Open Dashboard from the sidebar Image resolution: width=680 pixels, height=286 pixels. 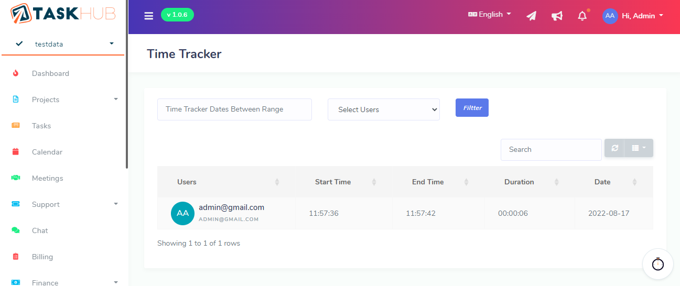click(50, 73)
